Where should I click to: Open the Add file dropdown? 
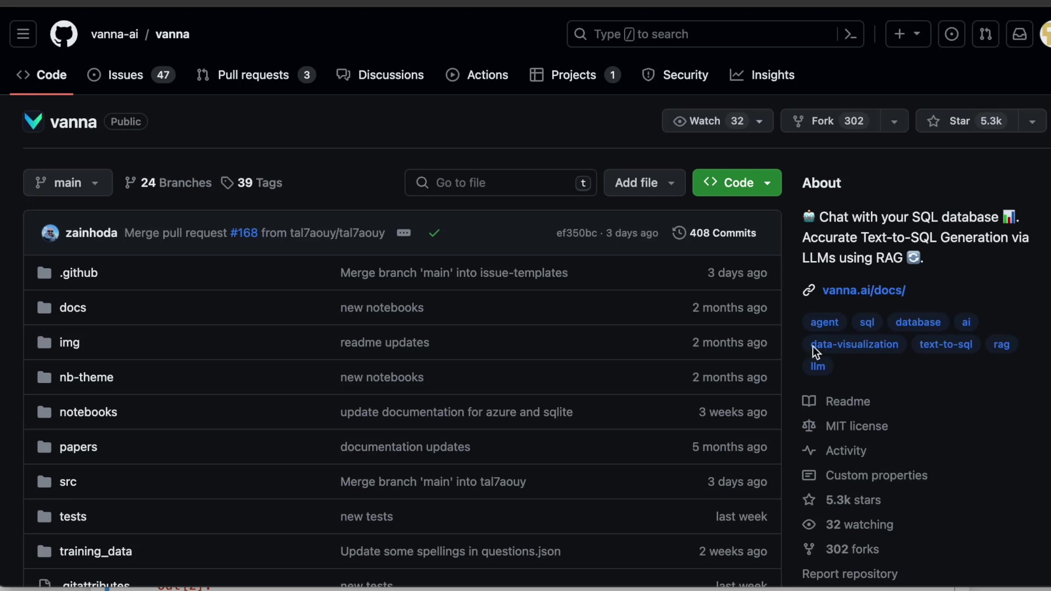[x=644, y=183]
